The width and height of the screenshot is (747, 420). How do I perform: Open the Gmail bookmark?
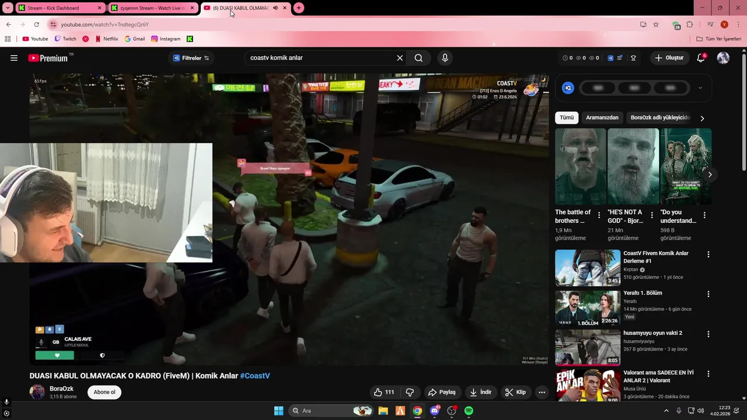[135, 39]
